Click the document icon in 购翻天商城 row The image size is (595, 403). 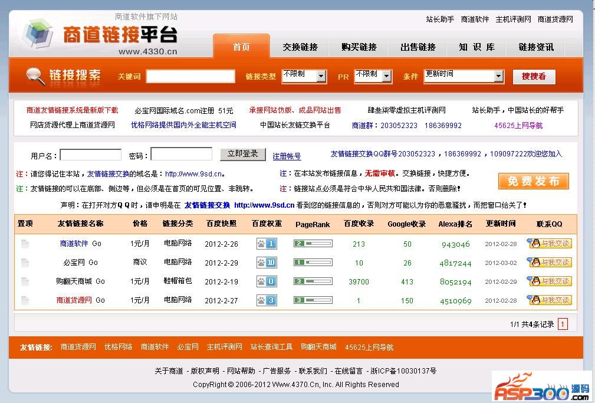[25, 281]
